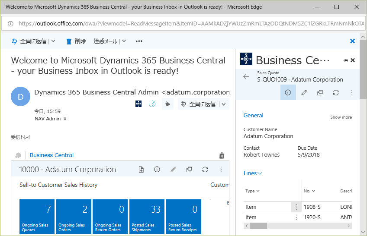The image size is (367, 236).
Task: Click the Reply All icon in top toolbar
Action: pyautogui.click(x=15, y=41)
